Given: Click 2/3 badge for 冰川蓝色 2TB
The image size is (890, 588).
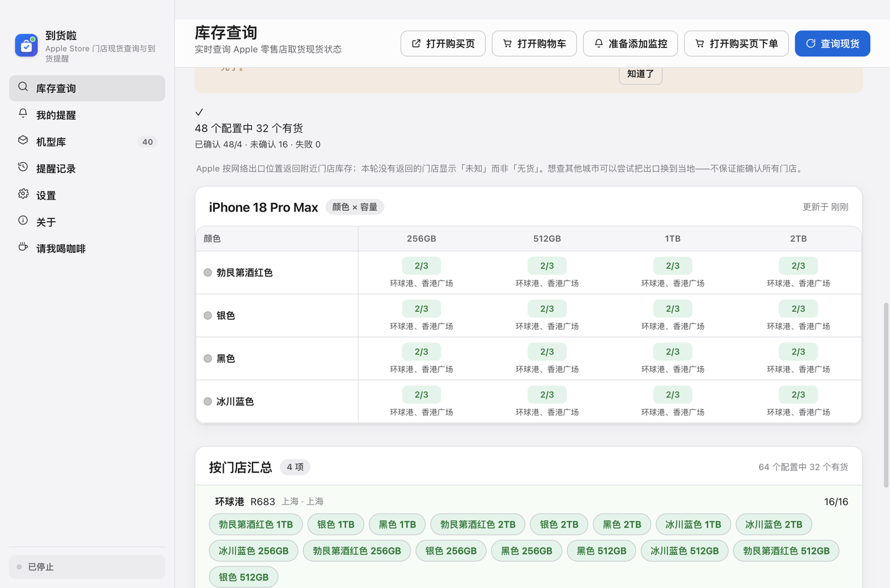Looking at the screenshot, I should point(798,395).
